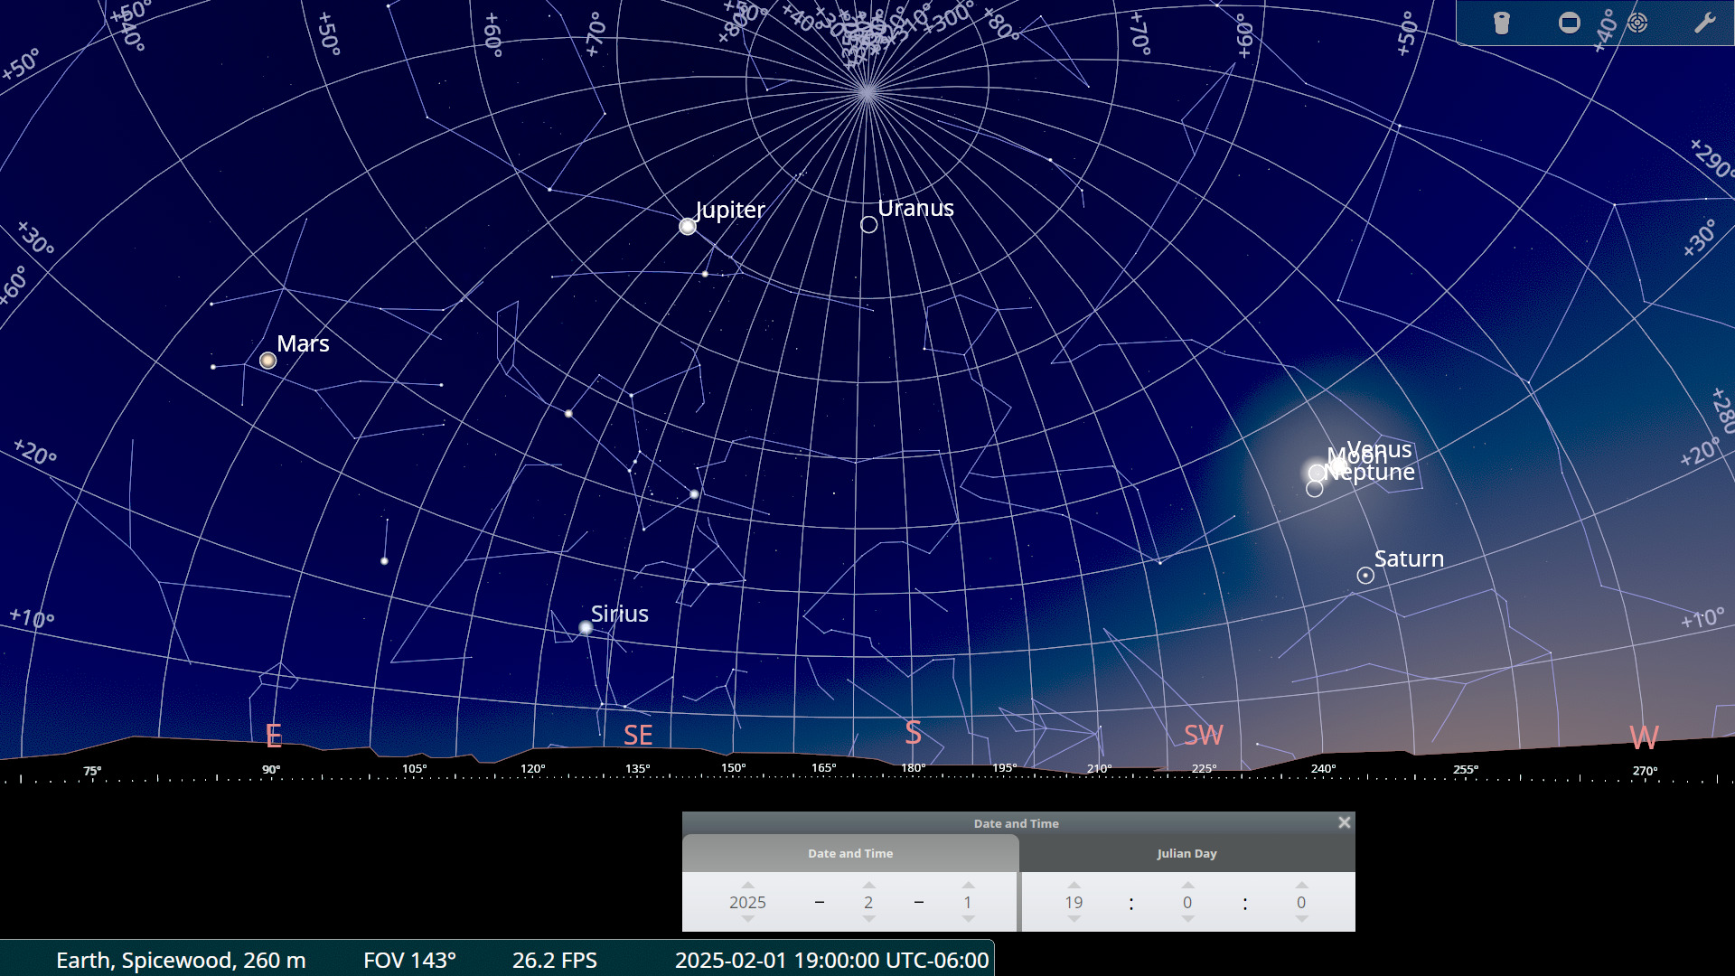Select the Date and Time tab

tap(849, 853)
